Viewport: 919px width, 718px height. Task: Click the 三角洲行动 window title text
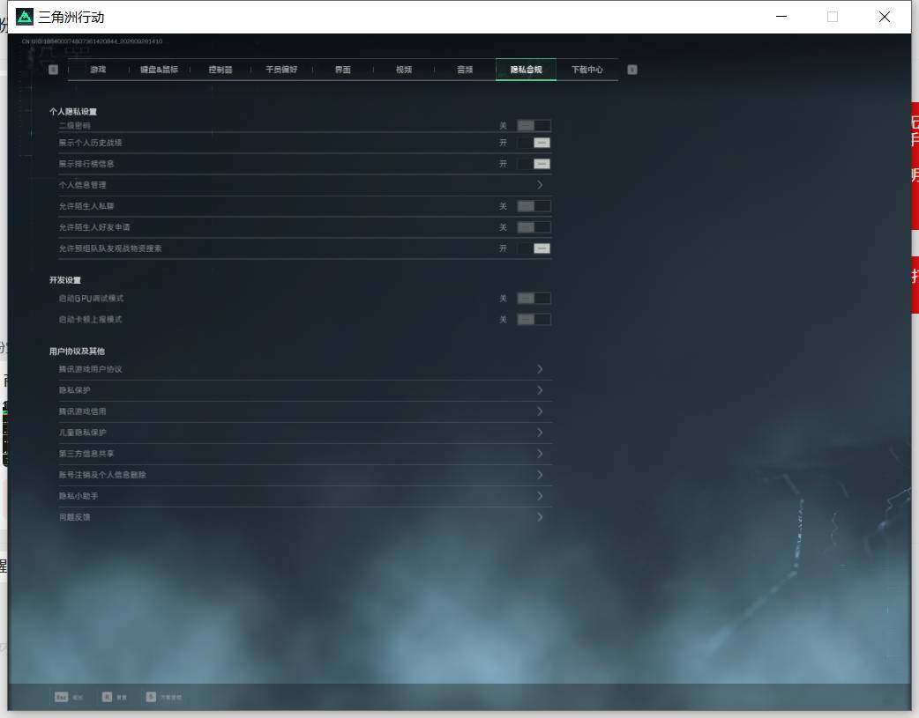pyautogui.click(x=71, y=18)
